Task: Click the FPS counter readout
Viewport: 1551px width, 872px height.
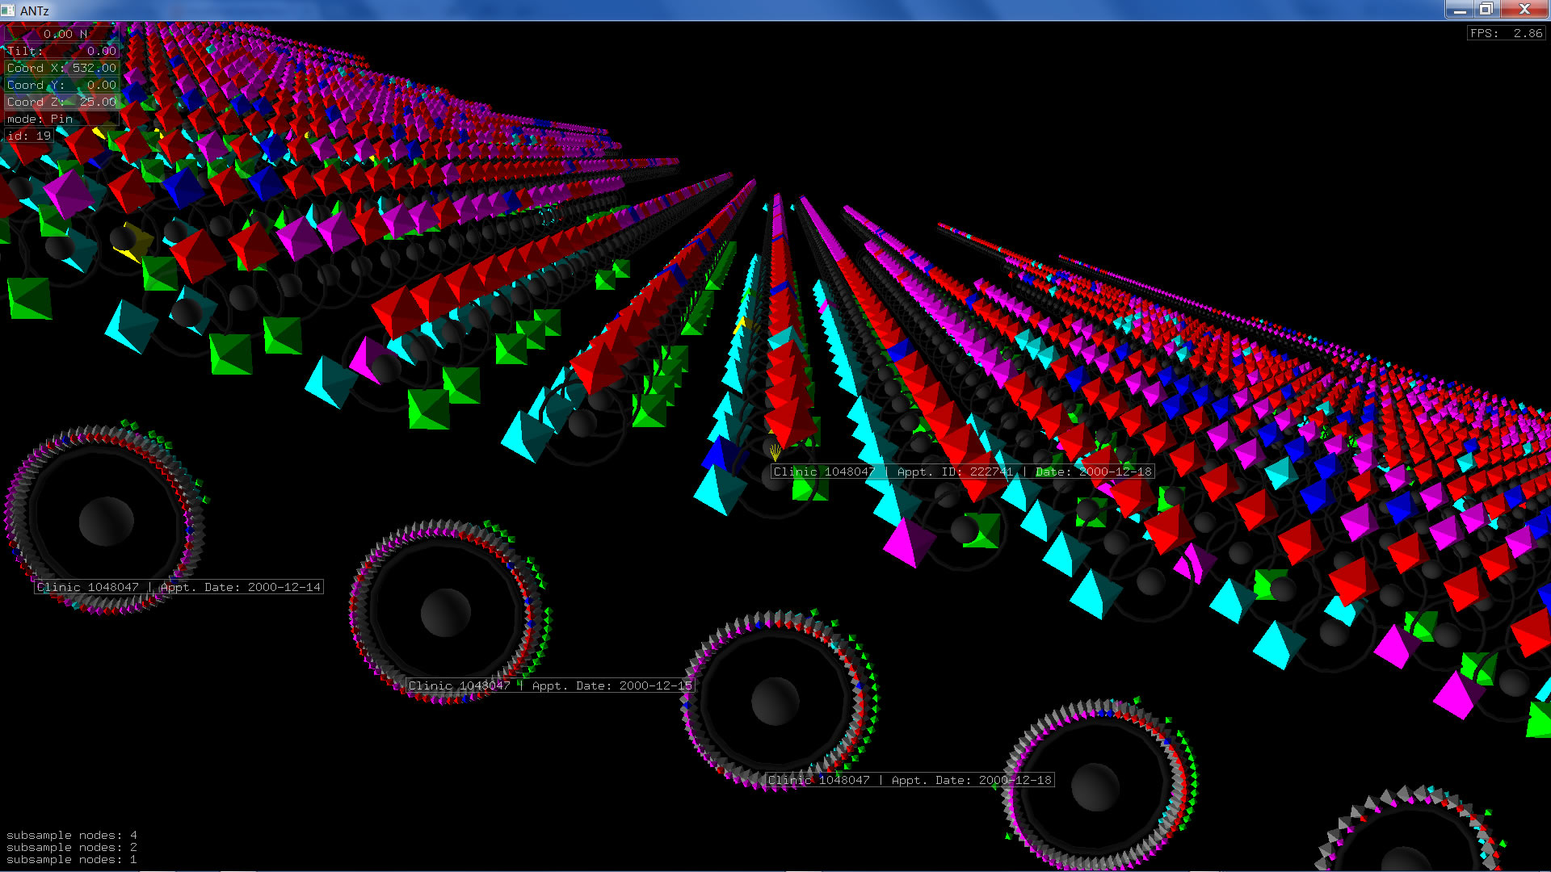Action: coord(1506,33)
